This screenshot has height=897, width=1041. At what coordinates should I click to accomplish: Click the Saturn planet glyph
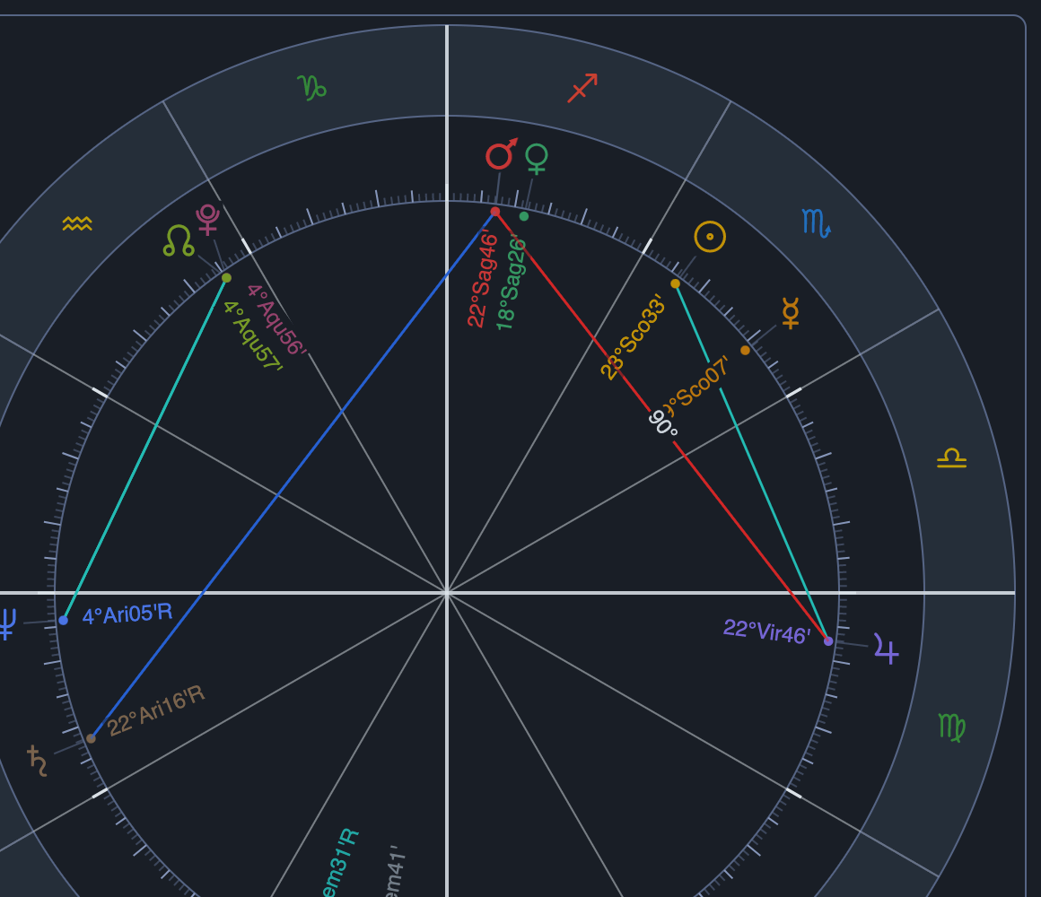coord(37,761)
